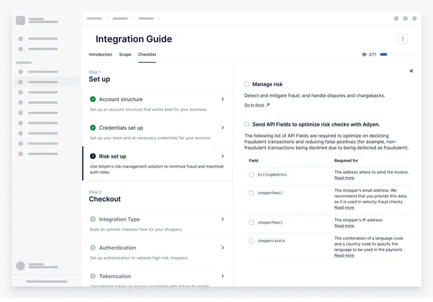The width and height of the screenshot is (433, 302).
Task: Click the 2/11 progress bar
Action: click(397, 54)
